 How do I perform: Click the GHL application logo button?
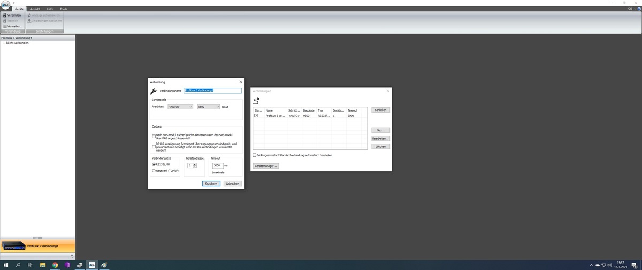pos(6,4)
